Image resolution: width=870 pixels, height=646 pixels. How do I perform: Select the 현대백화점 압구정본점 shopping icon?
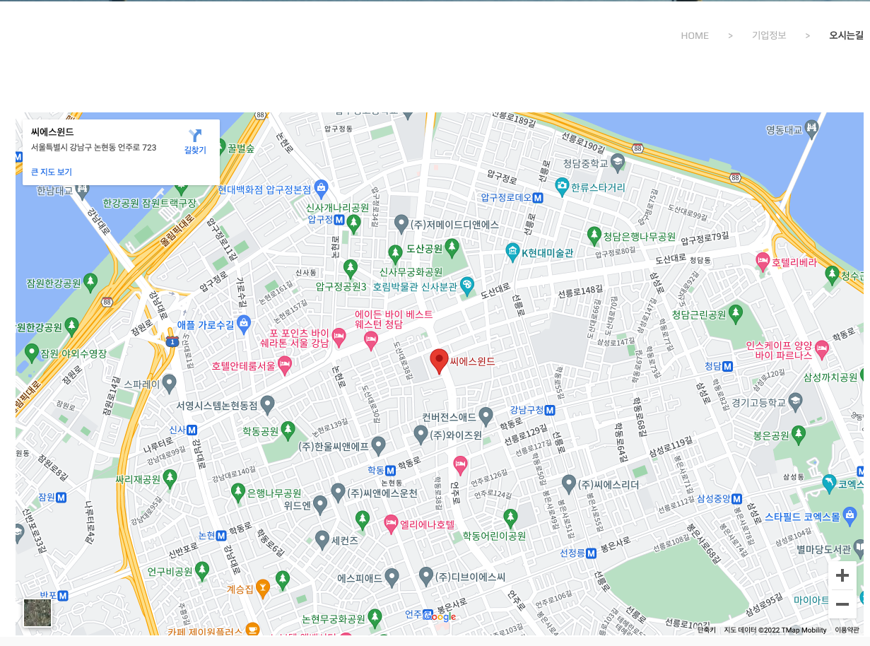coord(322,188)
